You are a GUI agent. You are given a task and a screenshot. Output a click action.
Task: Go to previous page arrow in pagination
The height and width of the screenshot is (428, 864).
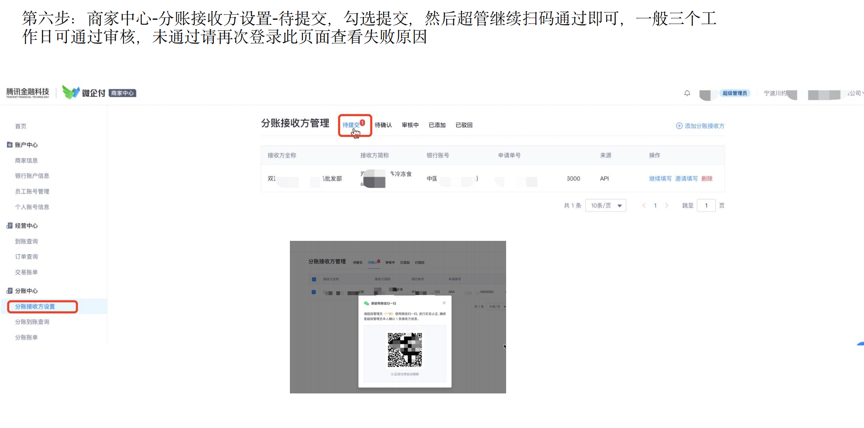pyautogui.click(x=644, y=205)
